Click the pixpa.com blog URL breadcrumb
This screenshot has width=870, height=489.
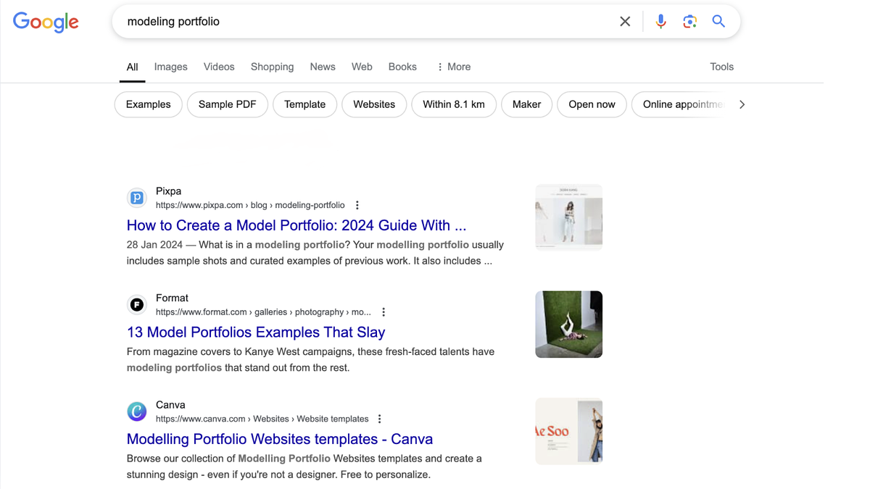click(250, 205)
